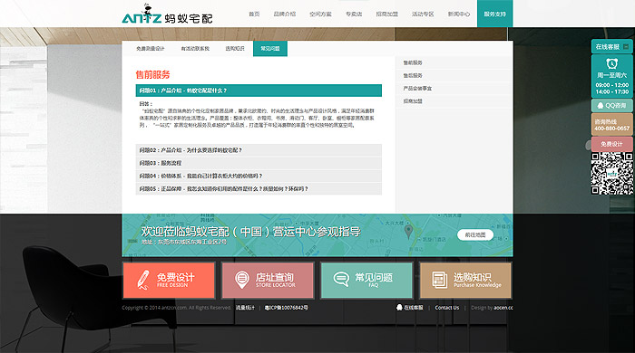Open the tab between 免费测量设计 and 选购知识
Image resolution: width=635 pixels, height=353 pixels.
click(195, 49)
